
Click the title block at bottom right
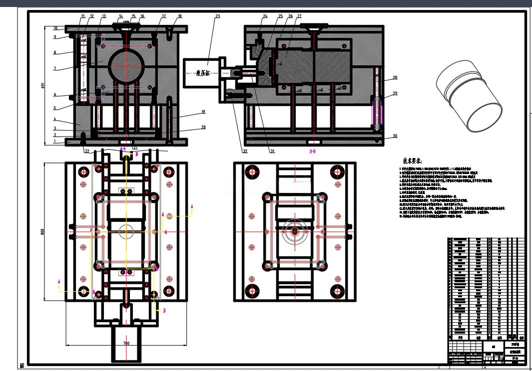[487, 353]
